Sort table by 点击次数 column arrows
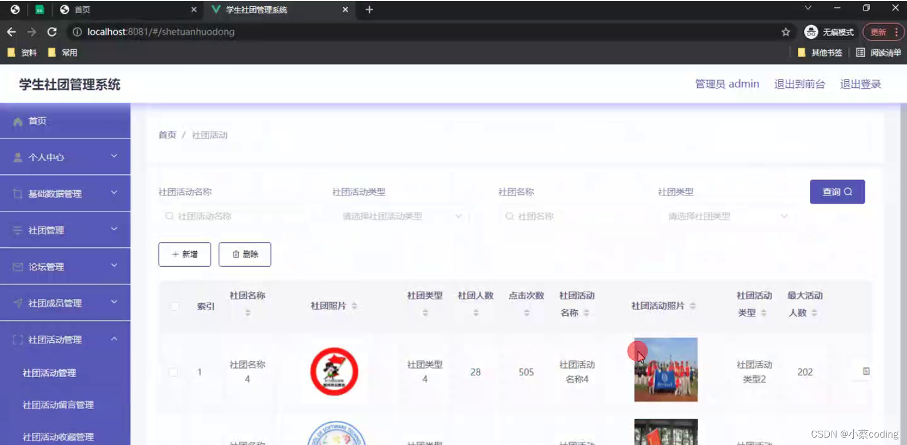 (x=526, y=312)
